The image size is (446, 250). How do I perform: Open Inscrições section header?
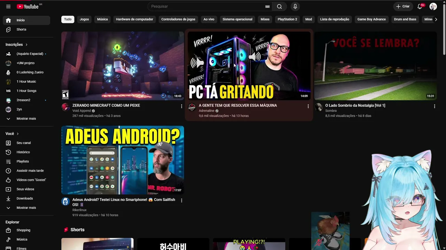[17, 44]
